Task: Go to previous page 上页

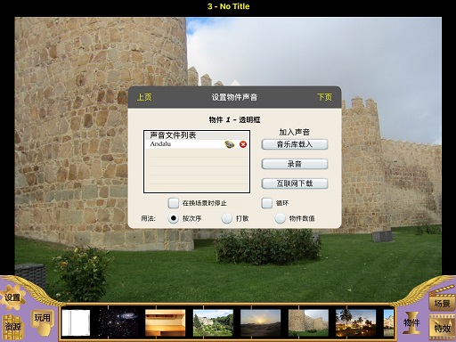Action: tap(144, 97)
